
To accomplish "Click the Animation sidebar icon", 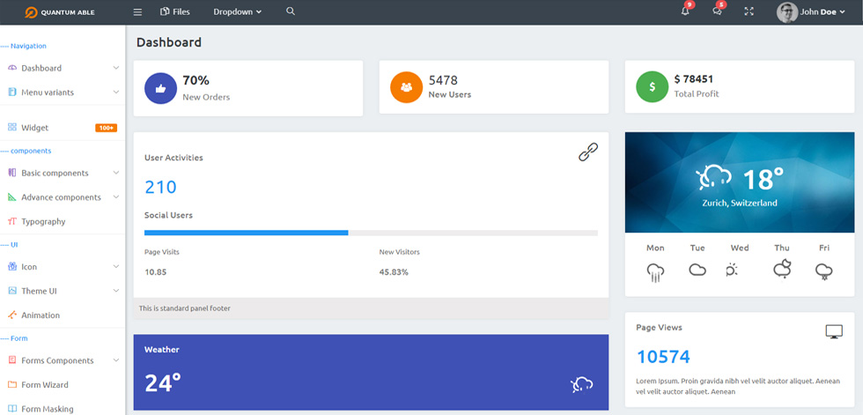I will click(x=12, y=315).
